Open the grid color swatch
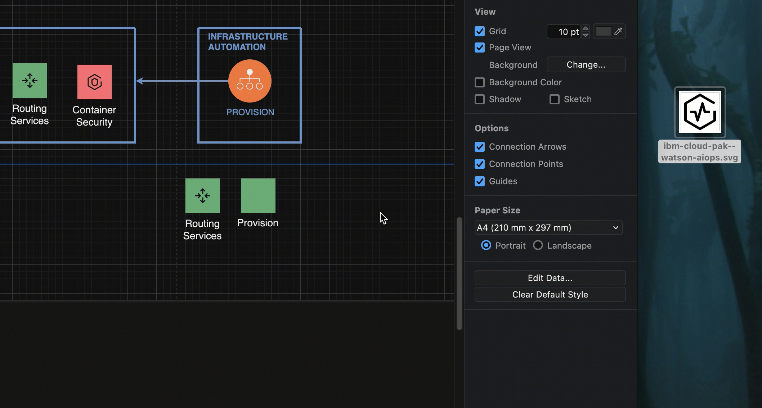 (x=604, y=32)
